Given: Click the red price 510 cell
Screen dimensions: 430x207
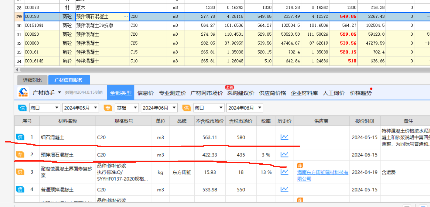Looking at the screenshot, I should click(343, 61).
